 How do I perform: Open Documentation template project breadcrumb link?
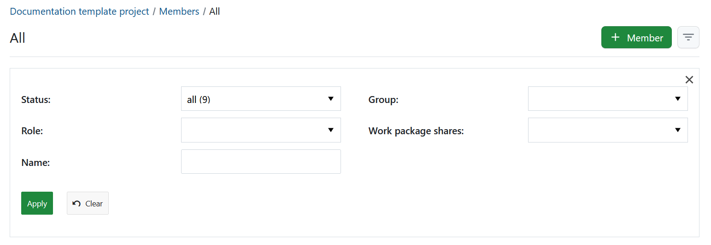tap(79, 11)
